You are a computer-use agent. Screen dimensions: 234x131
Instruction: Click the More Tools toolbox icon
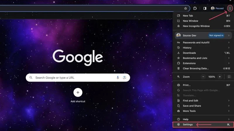pyautogui.click(x=178, y=111)
